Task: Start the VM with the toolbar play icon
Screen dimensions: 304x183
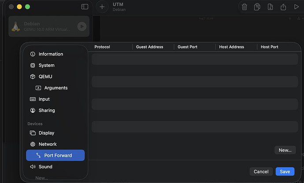Action: (296, 7)
